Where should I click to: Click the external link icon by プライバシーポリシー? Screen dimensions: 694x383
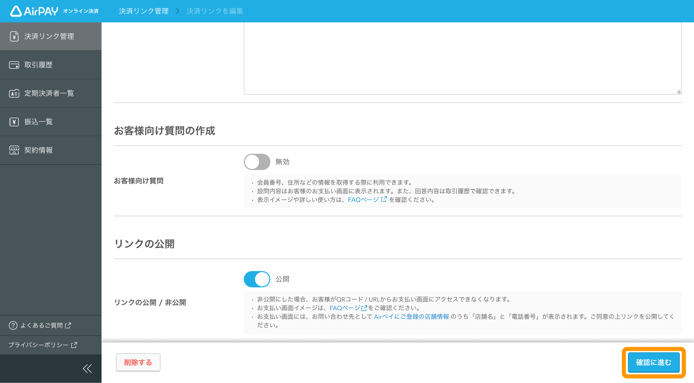(74, 345)
